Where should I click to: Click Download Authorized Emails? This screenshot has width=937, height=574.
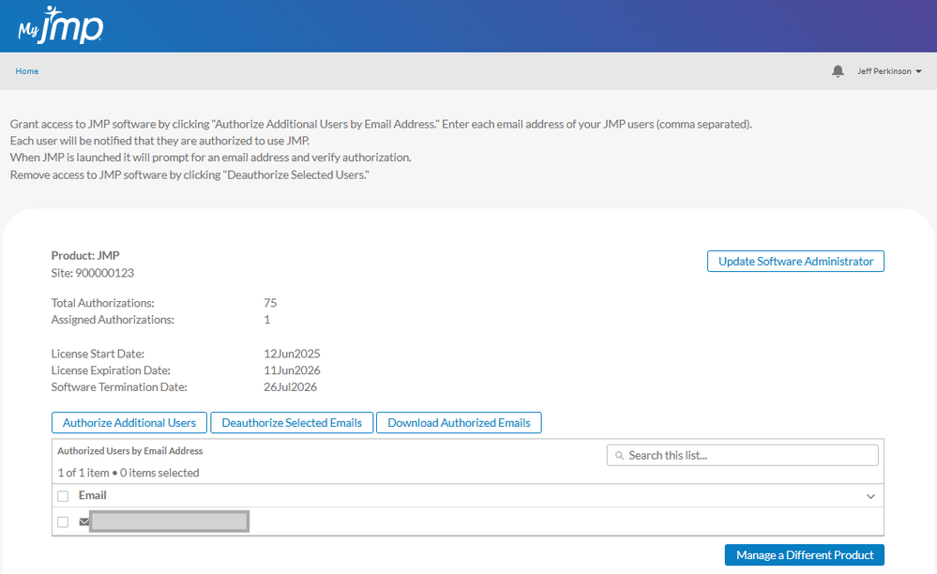[x=459, y=422]
